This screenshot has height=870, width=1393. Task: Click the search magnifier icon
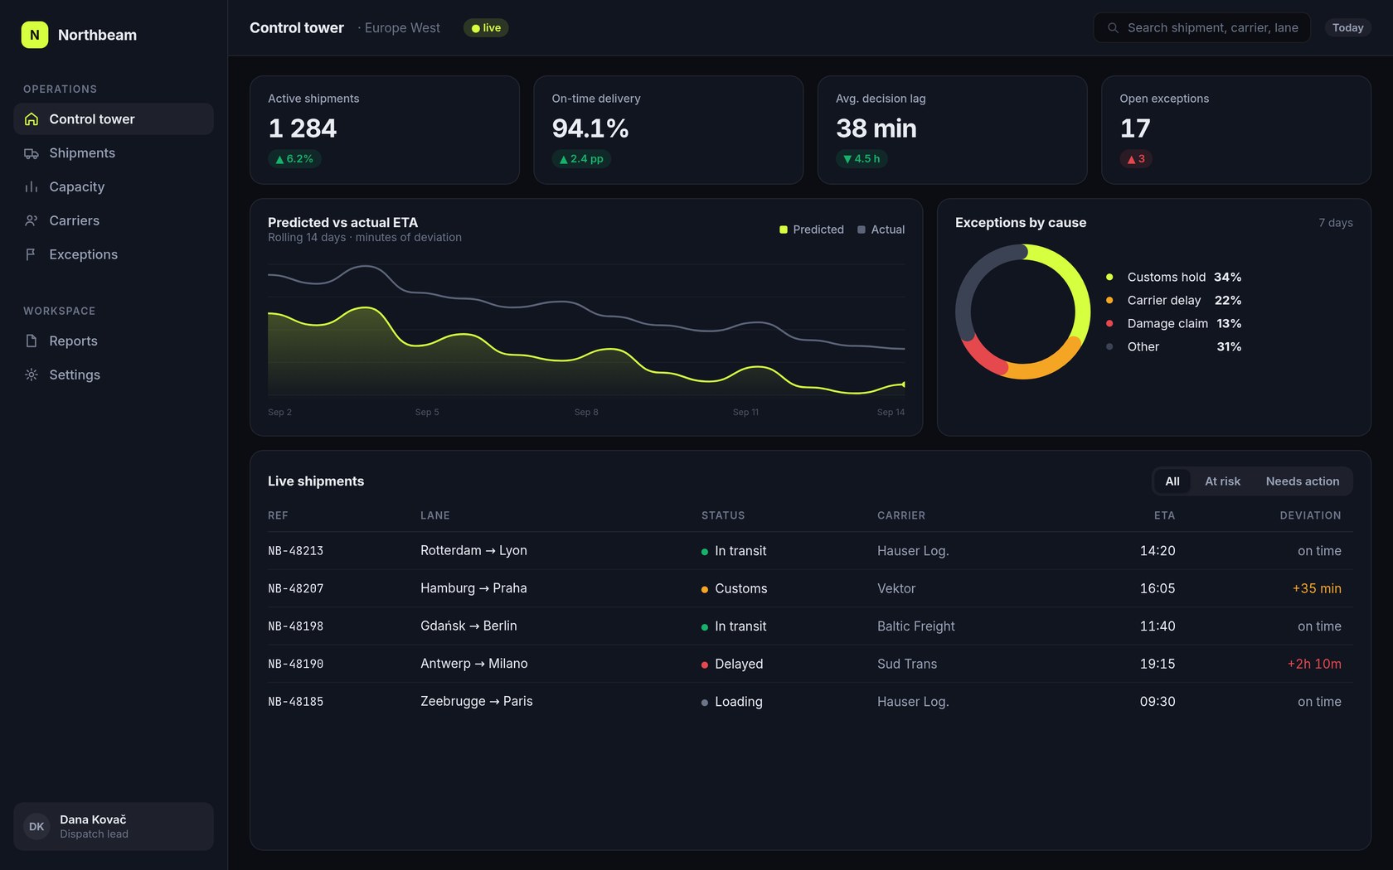coord(1113,28)
